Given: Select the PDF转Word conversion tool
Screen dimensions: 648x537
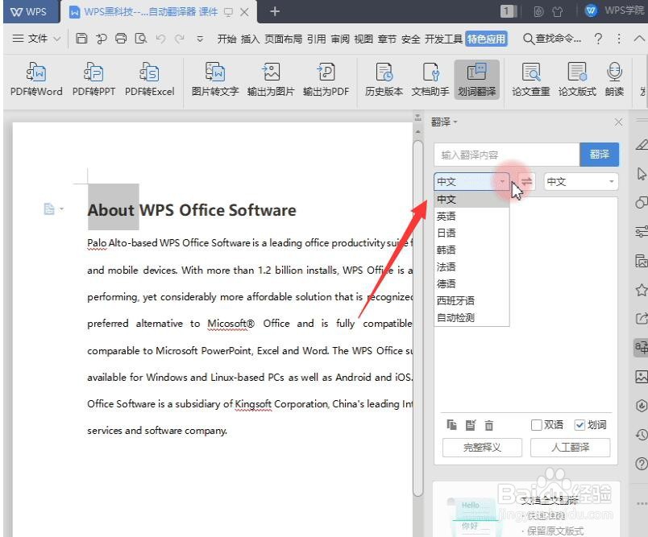Looking at the screenshot, I should pyautogui.click(x=35, y=79).
